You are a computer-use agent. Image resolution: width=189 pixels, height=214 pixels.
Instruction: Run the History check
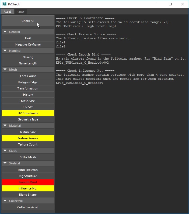(28, 95)
